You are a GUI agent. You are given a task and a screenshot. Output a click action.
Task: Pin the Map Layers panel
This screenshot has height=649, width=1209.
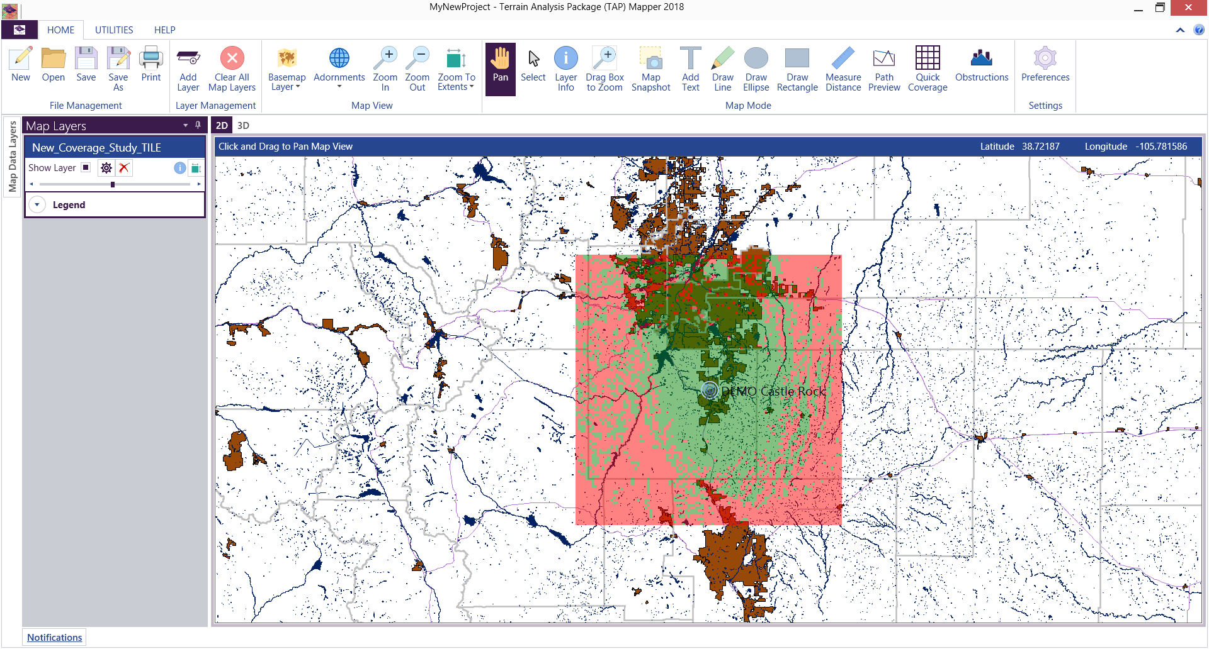coord(198,125)
